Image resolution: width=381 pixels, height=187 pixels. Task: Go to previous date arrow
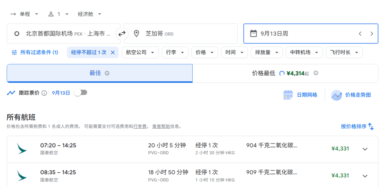[360, 34]
